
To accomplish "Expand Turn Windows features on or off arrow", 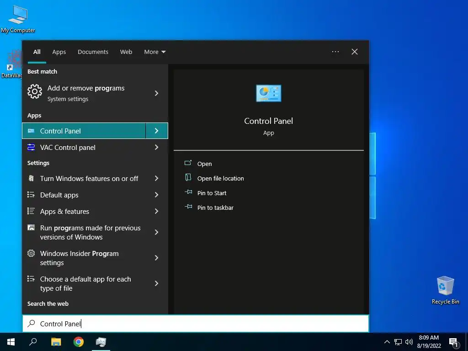I will click(156, 178).
